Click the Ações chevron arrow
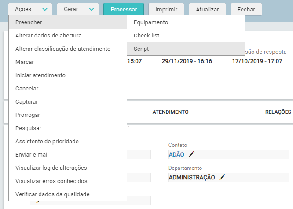Viewport: 293px width, 209px height. (x=45, y=9)
